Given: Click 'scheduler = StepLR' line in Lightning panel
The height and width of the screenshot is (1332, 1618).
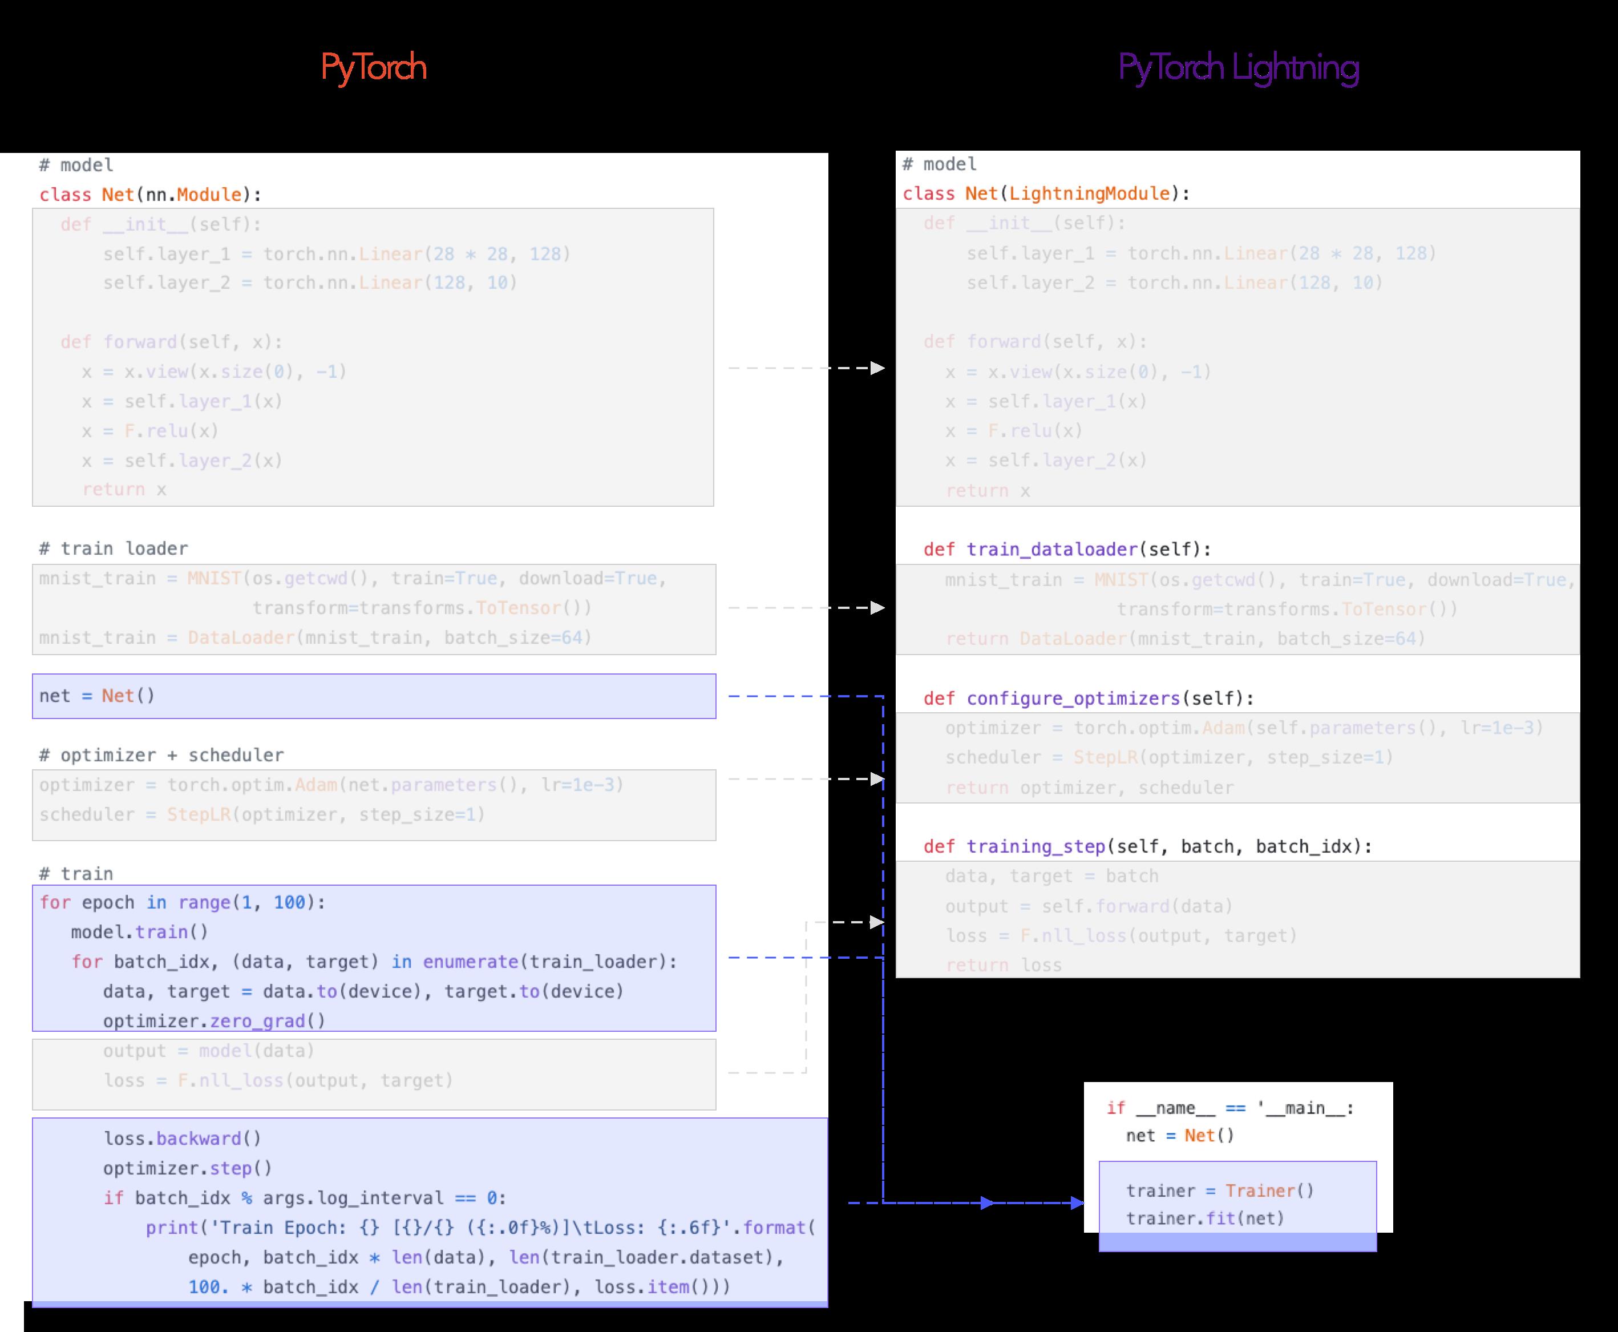Looking at the screenshot, I should click(1169, 758).
